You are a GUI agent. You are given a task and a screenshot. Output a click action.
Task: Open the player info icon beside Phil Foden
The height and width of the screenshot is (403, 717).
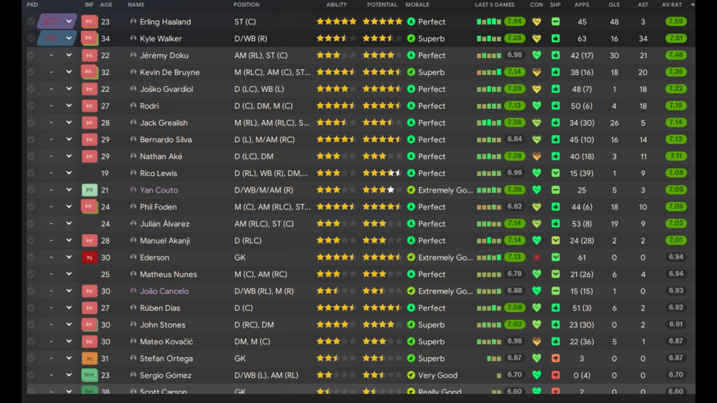coord(133,207)
